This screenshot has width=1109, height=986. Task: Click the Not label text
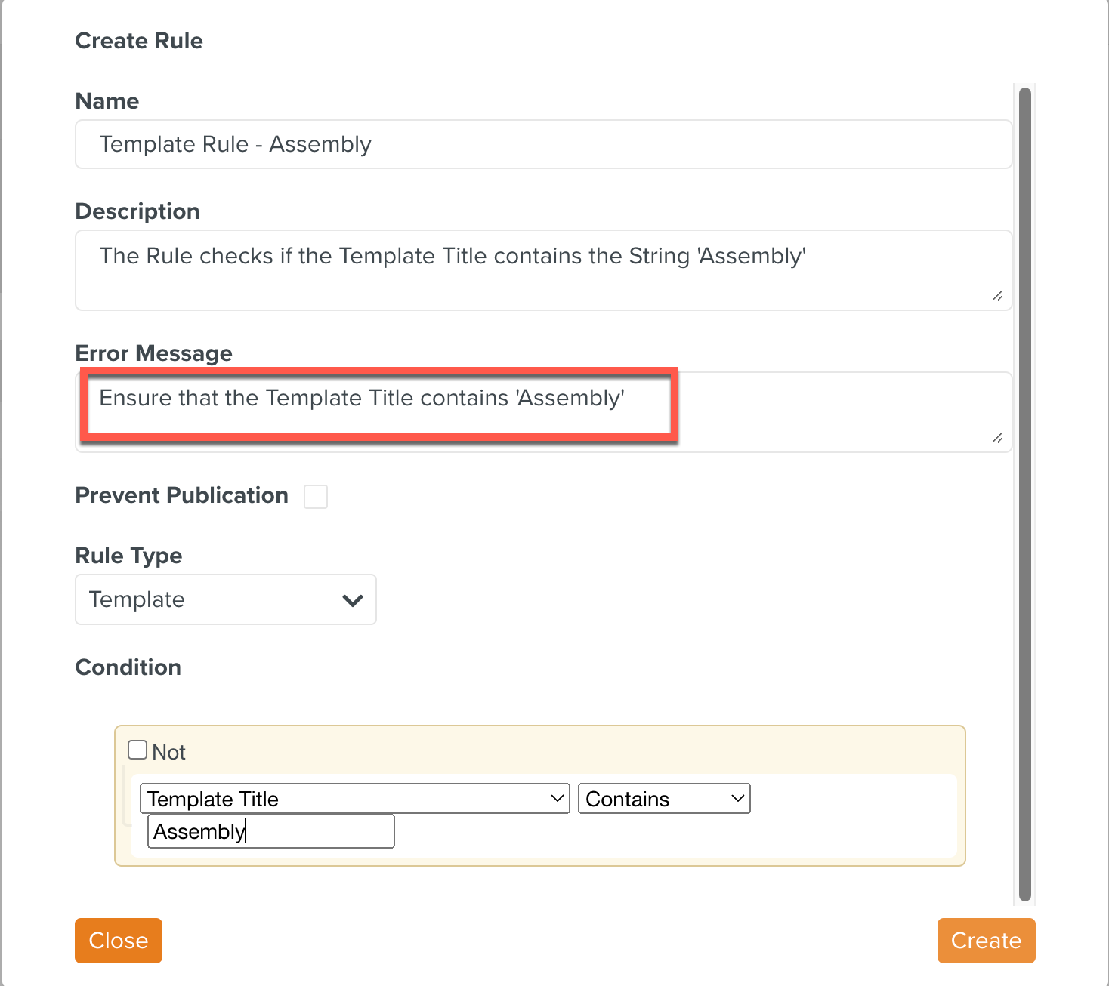[x=169, y=752]
